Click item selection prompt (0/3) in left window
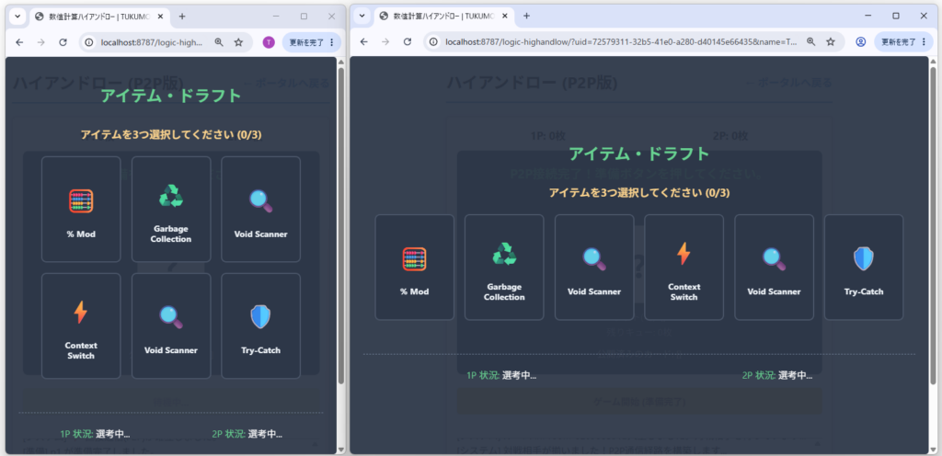This screenshot has height=456, width=942. 171,135
